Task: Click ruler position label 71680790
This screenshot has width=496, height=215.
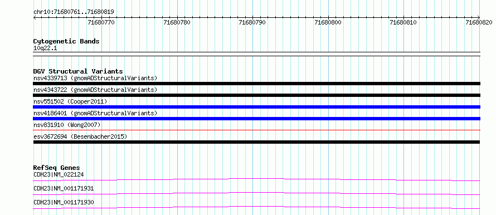Action: pyautogui.click(x=252, y=22)
